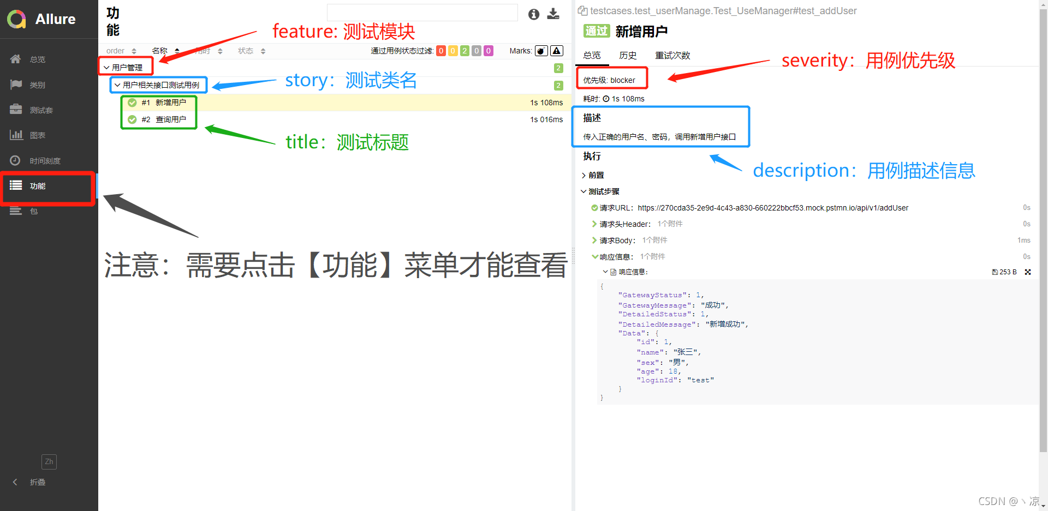Click the 1s 108ms duration in tree row
This screenshot has height=511, width=1048.
546,103
